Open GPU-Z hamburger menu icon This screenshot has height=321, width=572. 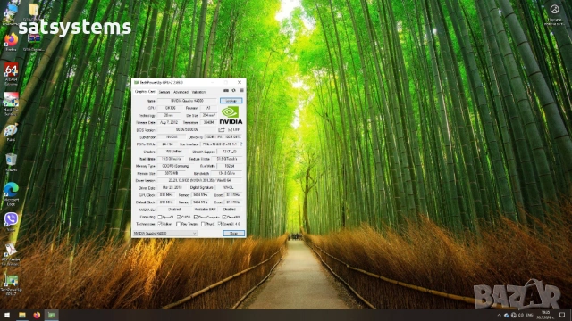241,91
